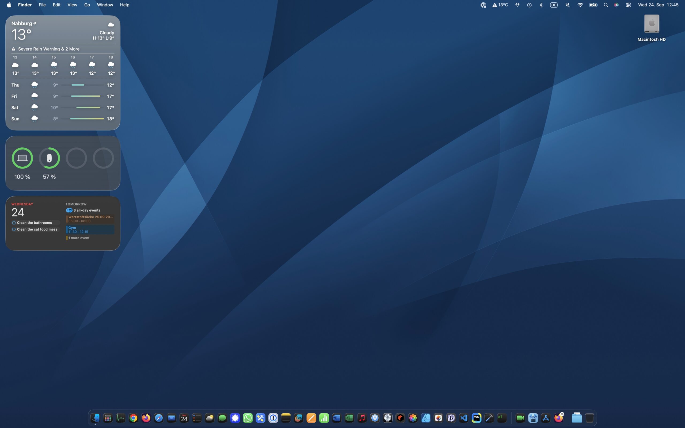
Task: Open DE input source menu
Action: pyautogui.click(x=554, y=5)
